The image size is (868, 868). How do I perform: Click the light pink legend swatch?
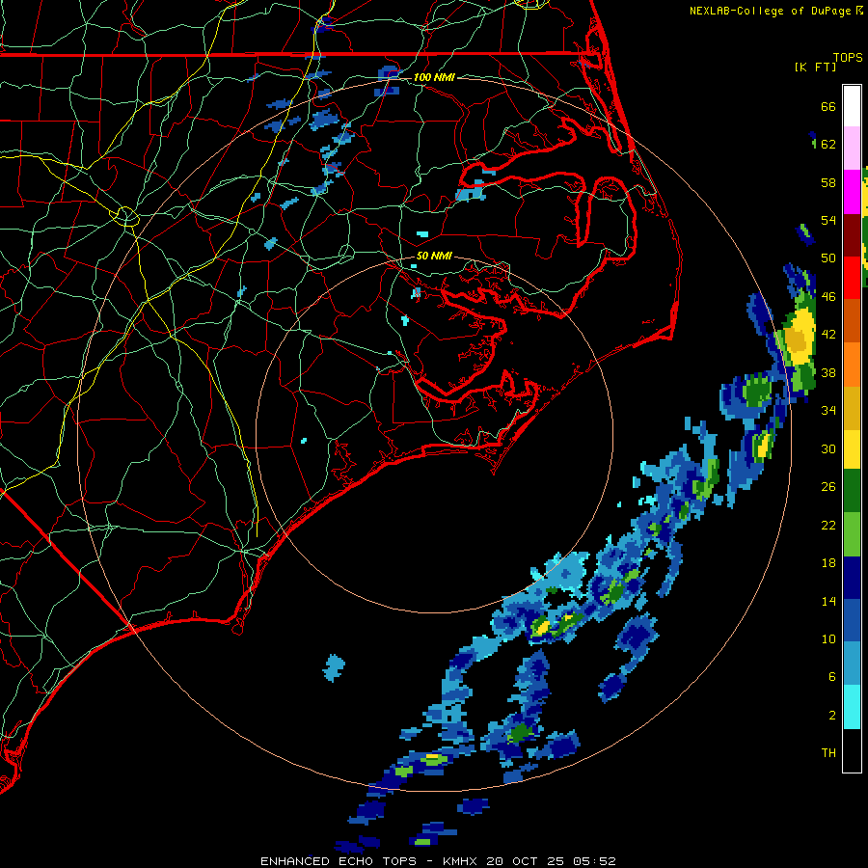coord(852,149)
